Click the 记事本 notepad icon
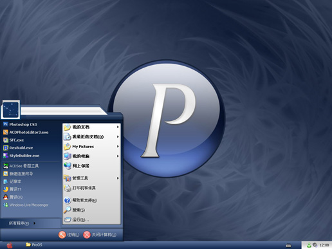332x249 pixels. coord(6,181)
